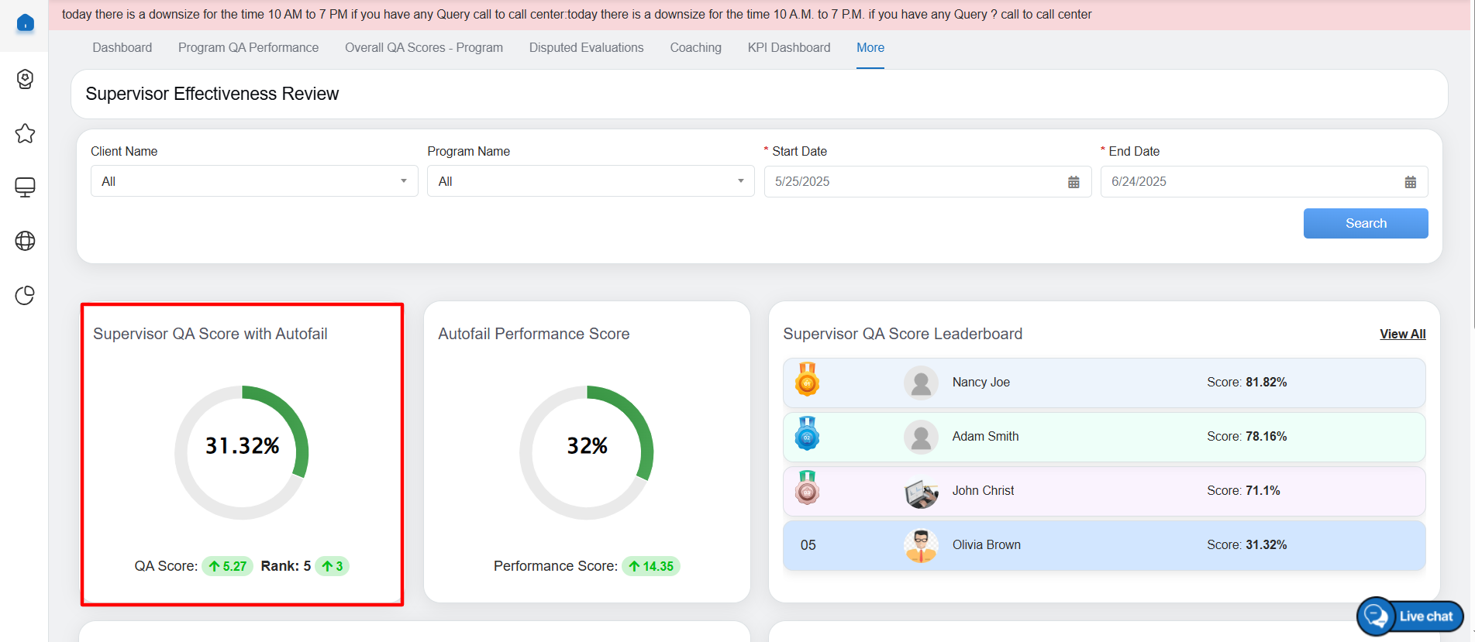Viewport: 1475px width, 642px height.
Task: Open the pie chart sidebar icon
Action: pos(25,295)
